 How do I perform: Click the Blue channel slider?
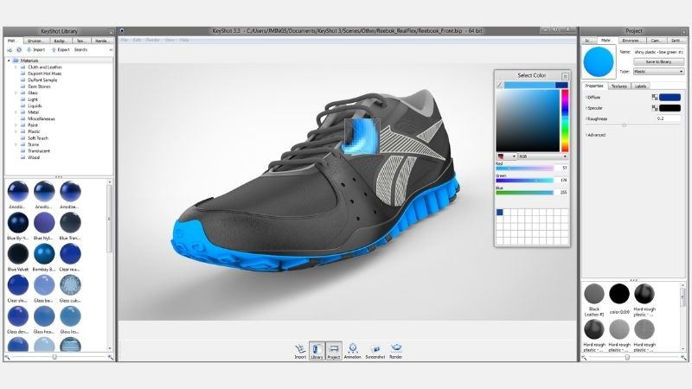[x=524, y=193]
